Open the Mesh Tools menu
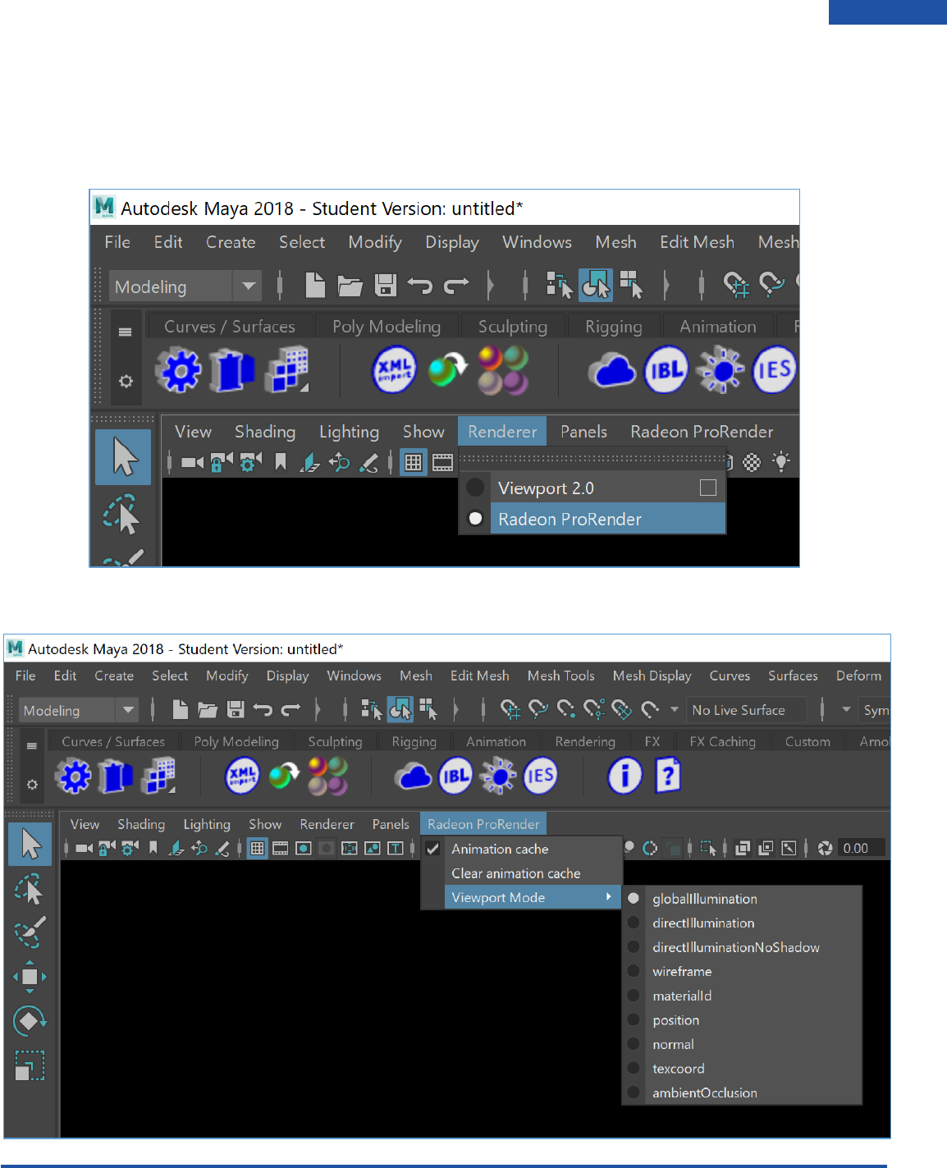947x1168 pixels. click(561, 676)
